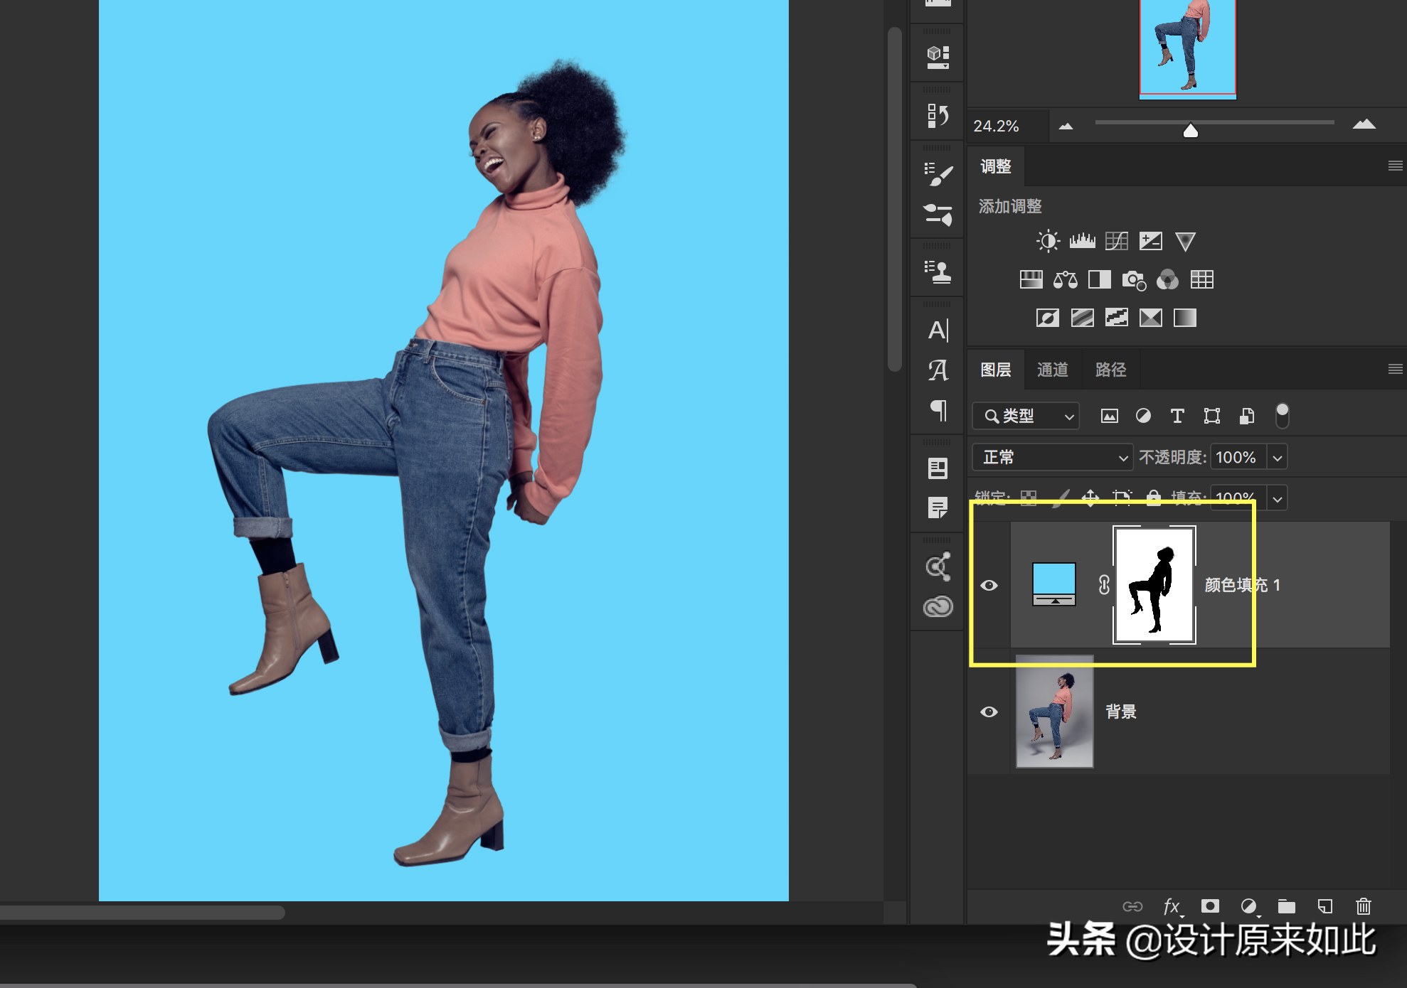Click the Brightness/Contrast adjustment icon
Image resolution: width=1407 pixels, height=988 pixels.
(x=1047, y=241)
